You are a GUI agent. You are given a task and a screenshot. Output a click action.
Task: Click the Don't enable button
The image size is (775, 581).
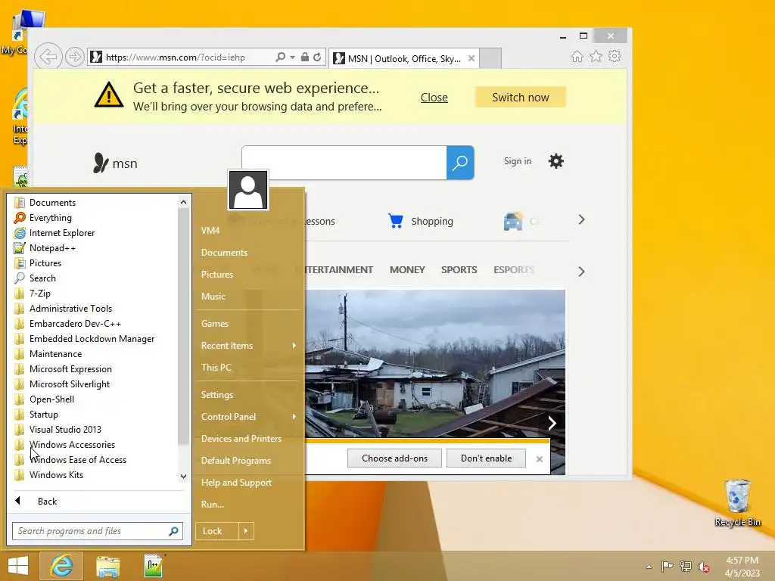[487, 458]
